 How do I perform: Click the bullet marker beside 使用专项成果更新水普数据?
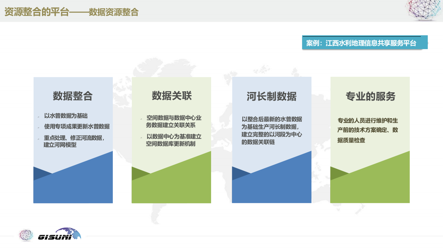[x=38, y=127]
